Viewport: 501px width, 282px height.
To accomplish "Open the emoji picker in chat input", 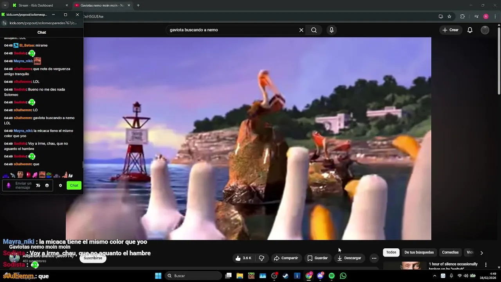I will 47,185.
